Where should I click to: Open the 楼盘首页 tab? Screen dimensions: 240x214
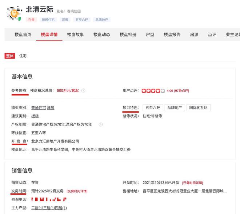(23, 34)
